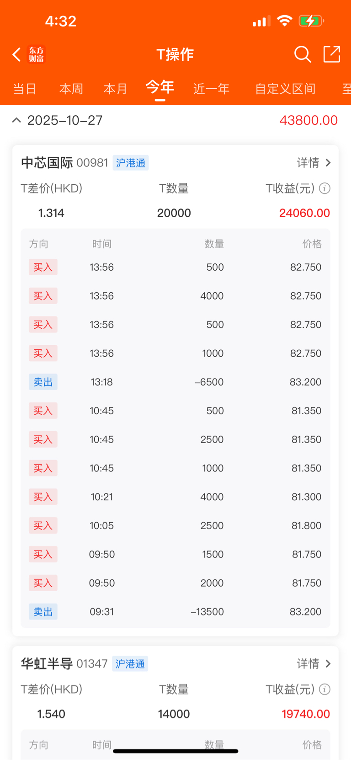Tap the 东方财富 logo icon
The width and height of the screenshot is (351, 760).
click(37, 54)
